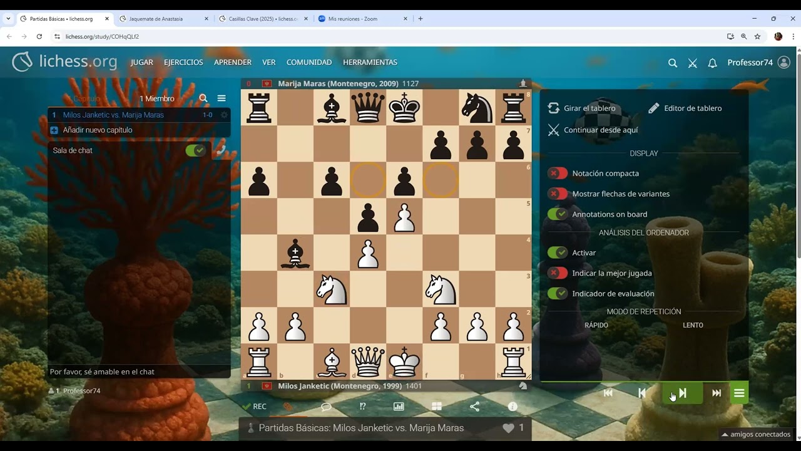Step back one move
The height and width of the screenshot is (451, 801).
642,393
